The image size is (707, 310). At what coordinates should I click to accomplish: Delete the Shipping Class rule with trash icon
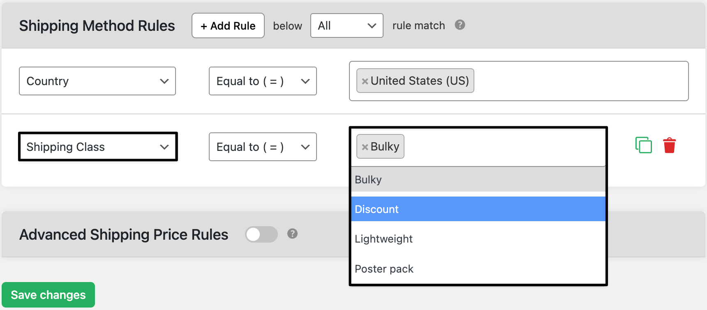(669, 145)
